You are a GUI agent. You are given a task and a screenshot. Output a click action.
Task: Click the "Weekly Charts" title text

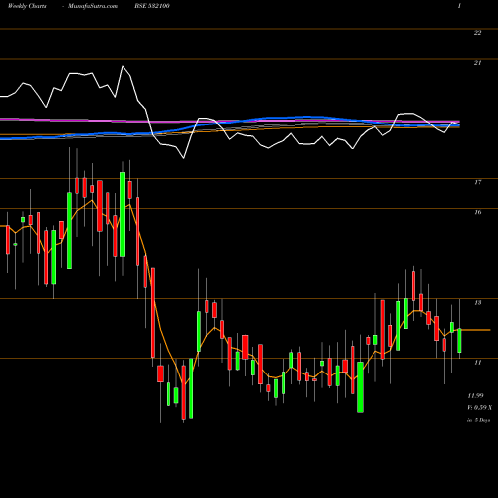tap(27, 6)
